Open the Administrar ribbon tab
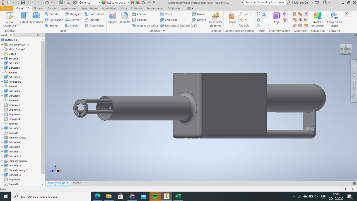Viewport: 357px width, 201px height. pos(109,8)
